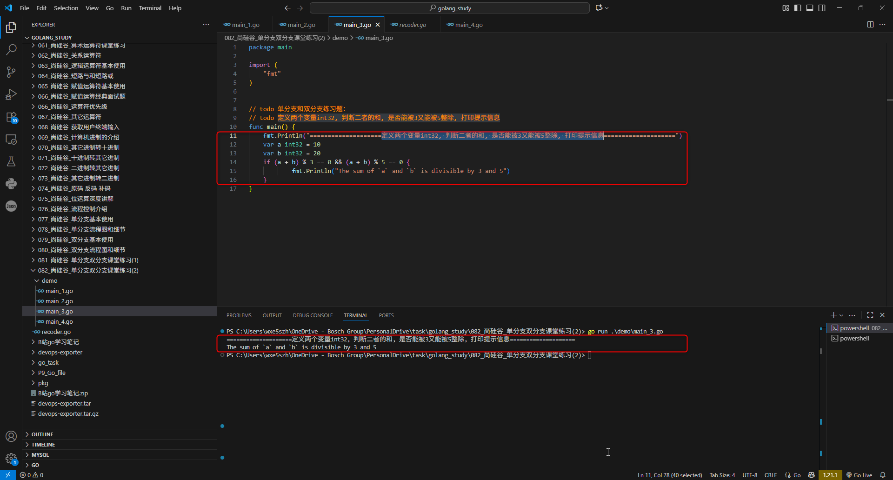Toggle the secondary side bar
This screenshot has height=480, width=893.
pyautogui.click(x=822, y=8)
